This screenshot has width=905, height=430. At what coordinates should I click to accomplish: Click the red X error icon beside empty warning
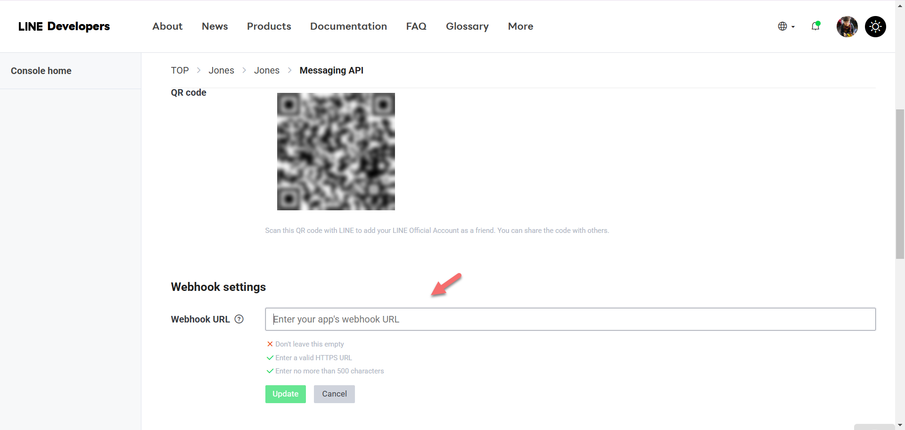[x=269, y=344]
